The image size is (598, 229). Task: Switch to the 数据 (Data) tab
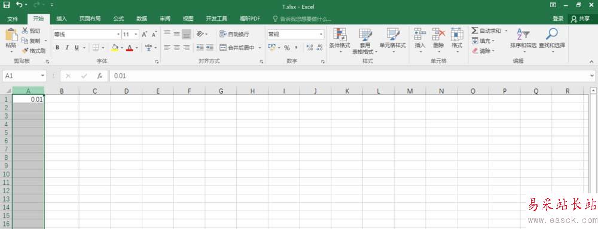click(142, 18)
